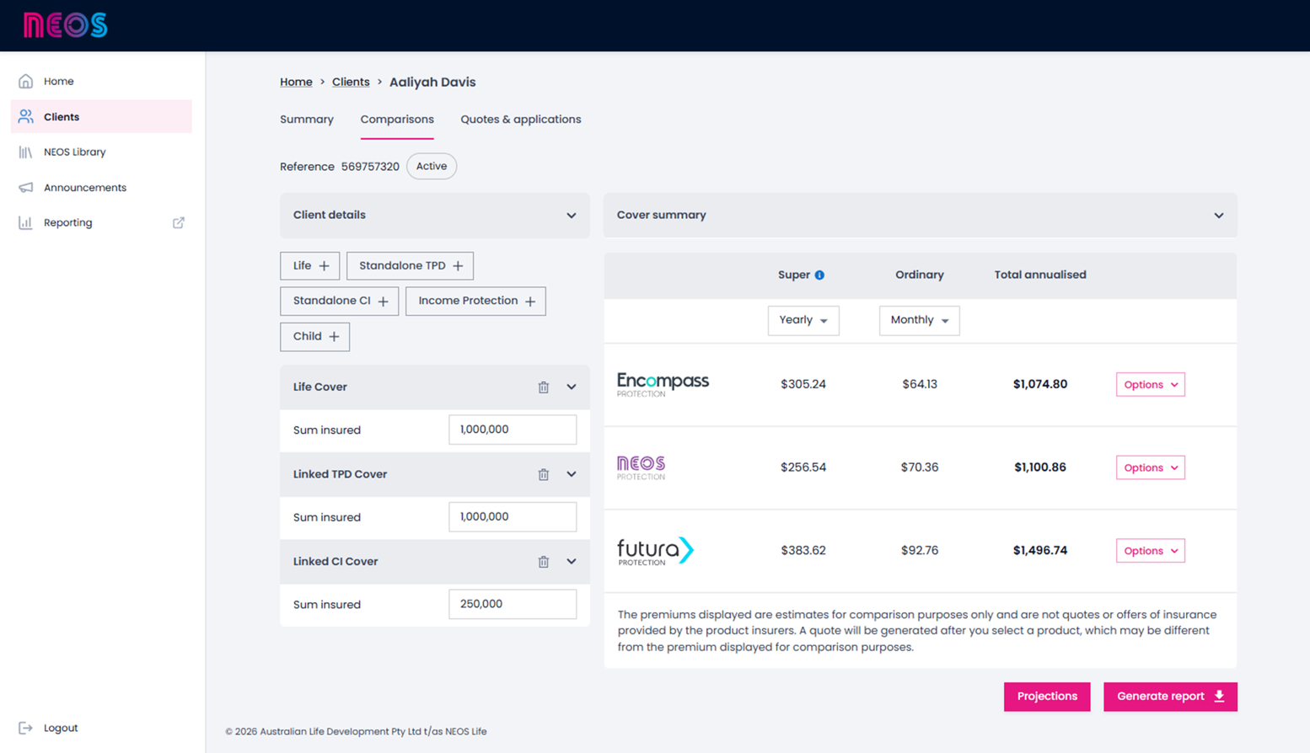The image size is (1310, 753).
Task: Open the Yearly frequency dropdown for Super
Action: pyautogui.click(x=803, y=320)
